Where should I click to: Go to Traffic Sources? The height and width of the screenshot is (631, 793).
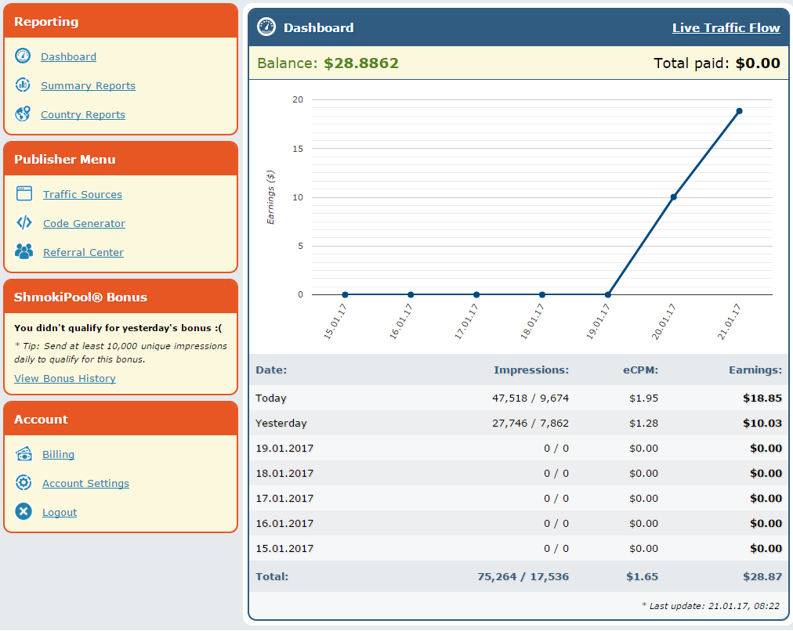(82, 194)
